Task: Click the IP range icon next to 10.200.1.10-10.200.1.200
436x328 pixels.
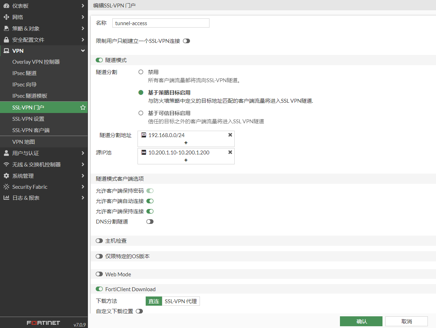Action: tap(144, 152)
